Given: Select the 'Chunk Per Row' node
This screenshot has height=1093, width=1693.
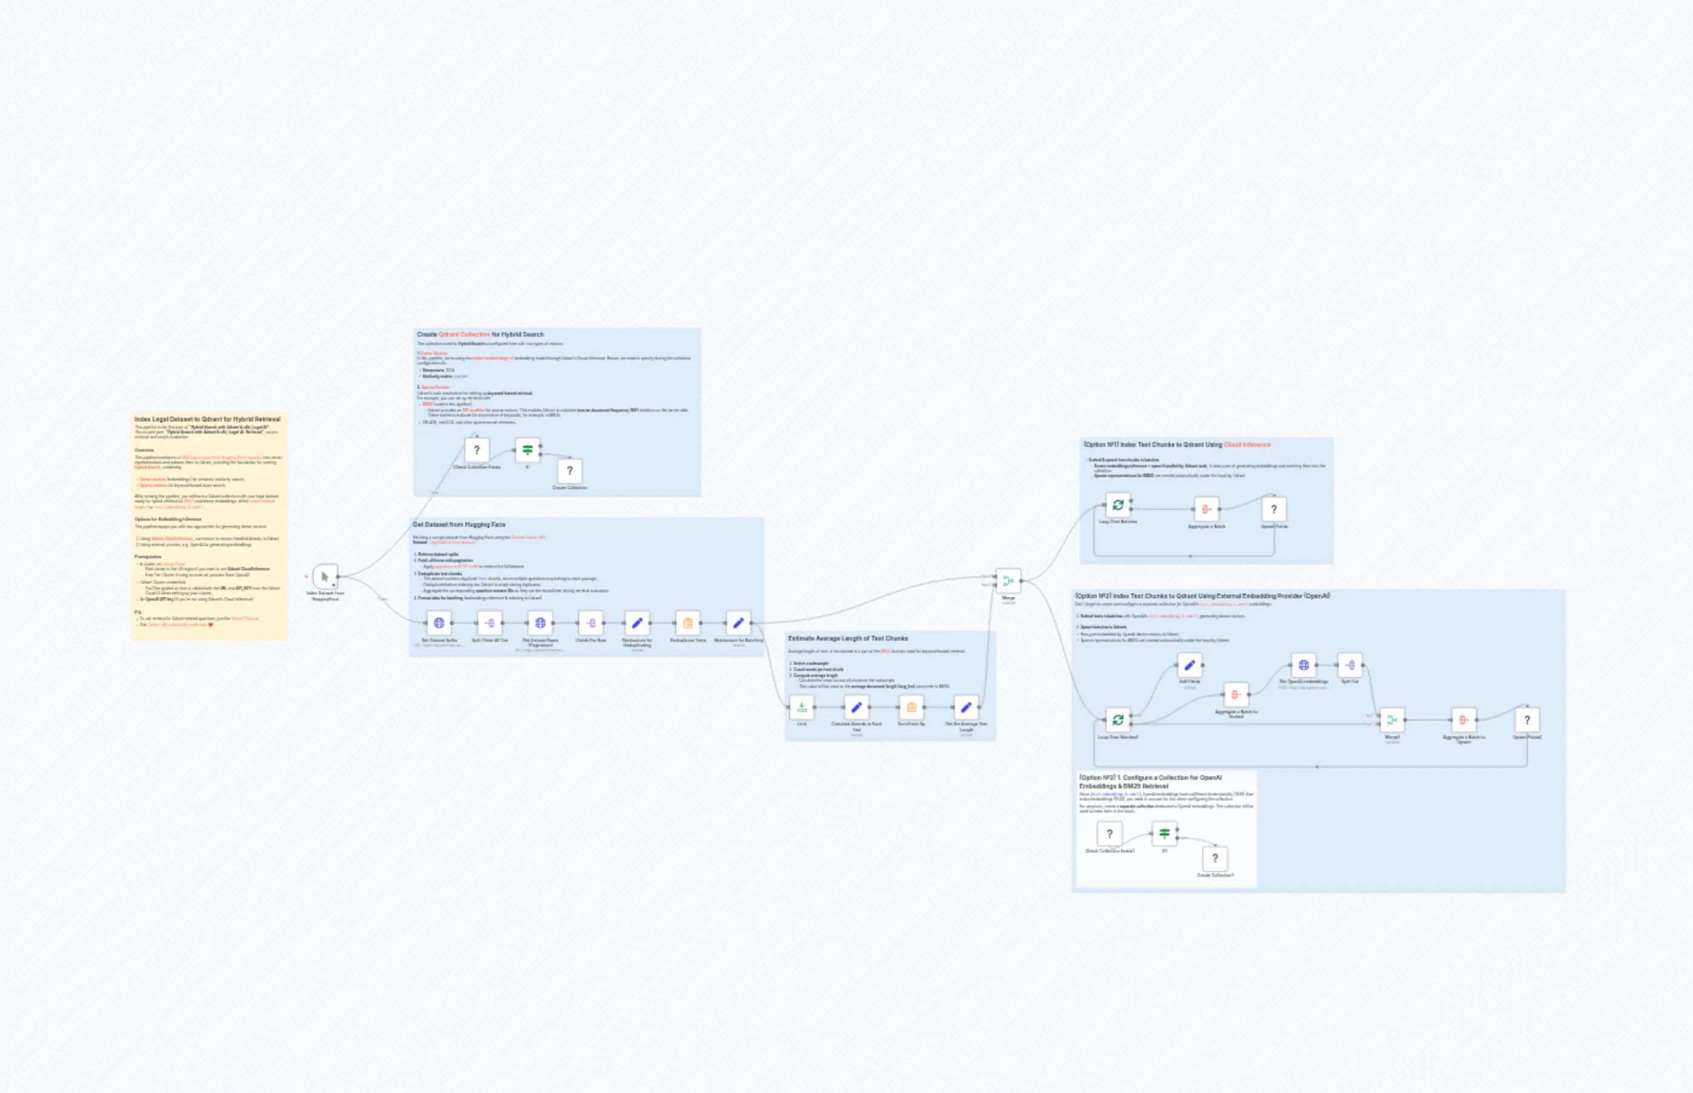Looking at the screenshot, I should (x=591, y=623).
